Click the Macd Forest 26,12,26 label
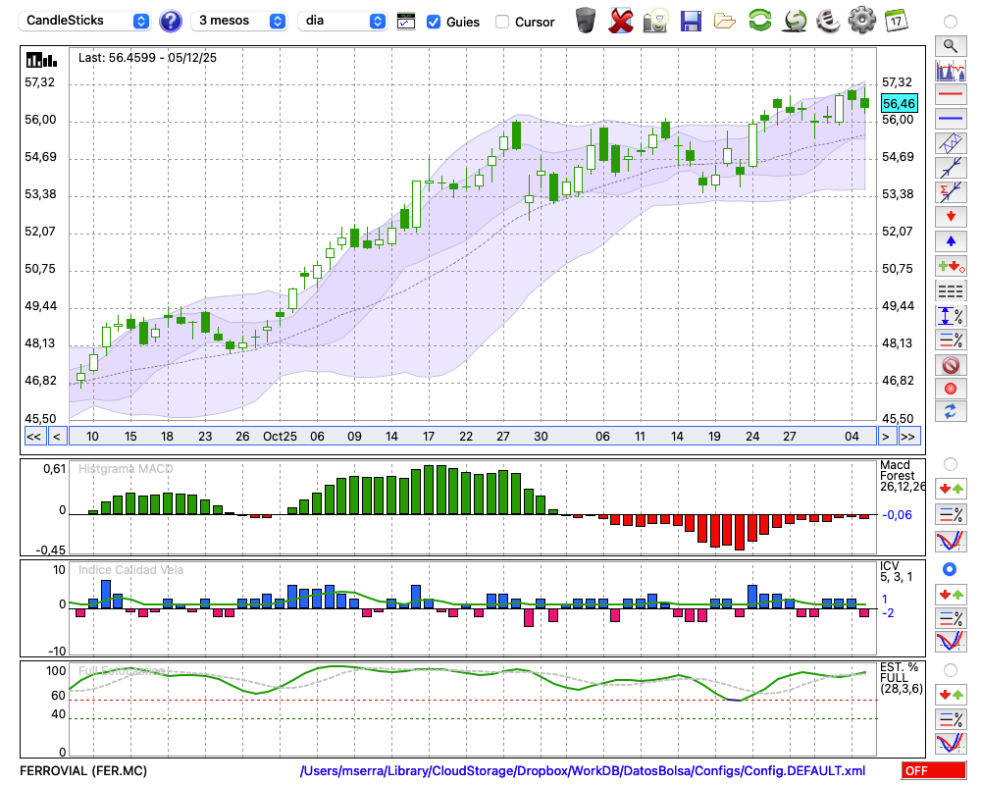This screenshot has width=981, height=785. point(902,476)
